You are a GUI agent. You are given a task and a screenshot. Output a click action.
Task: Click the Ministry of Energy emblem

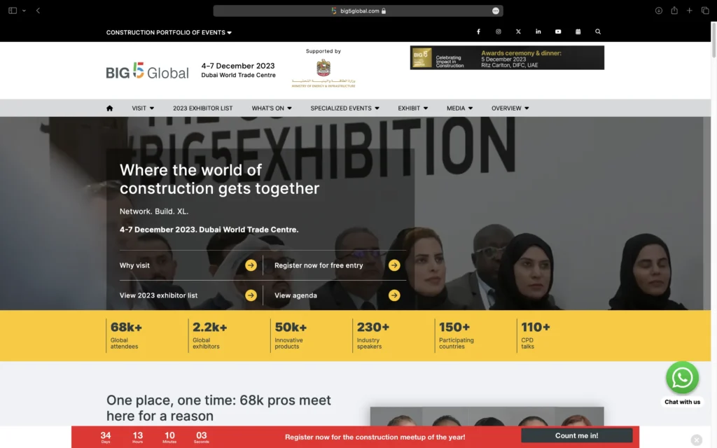[x=323, y=72]
